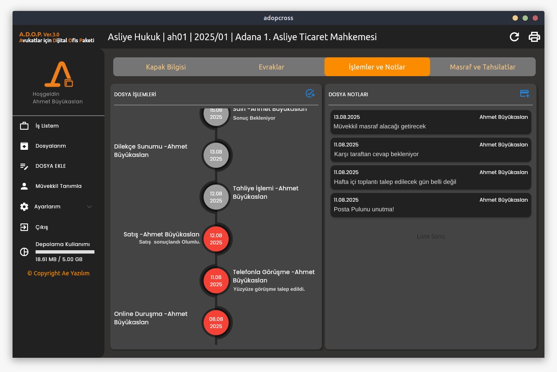This screenshot has height=372, width=557.
Task: Click the Copyright Ae Yazılım link
Action: tap(58, 273)
